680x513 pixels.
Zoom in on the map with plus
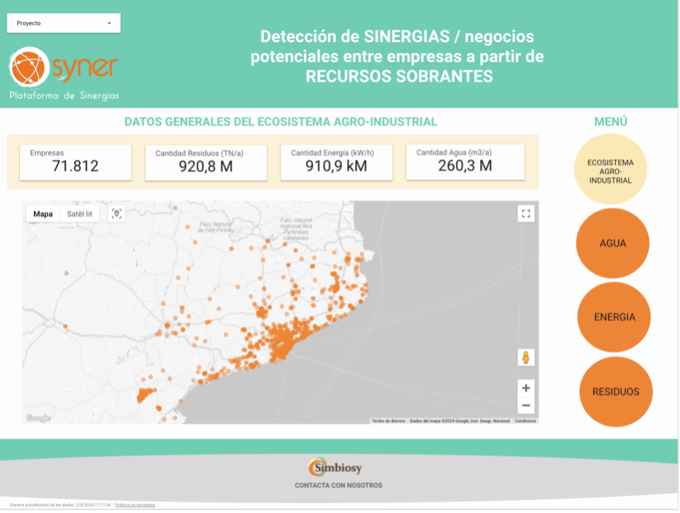(526, 387)
